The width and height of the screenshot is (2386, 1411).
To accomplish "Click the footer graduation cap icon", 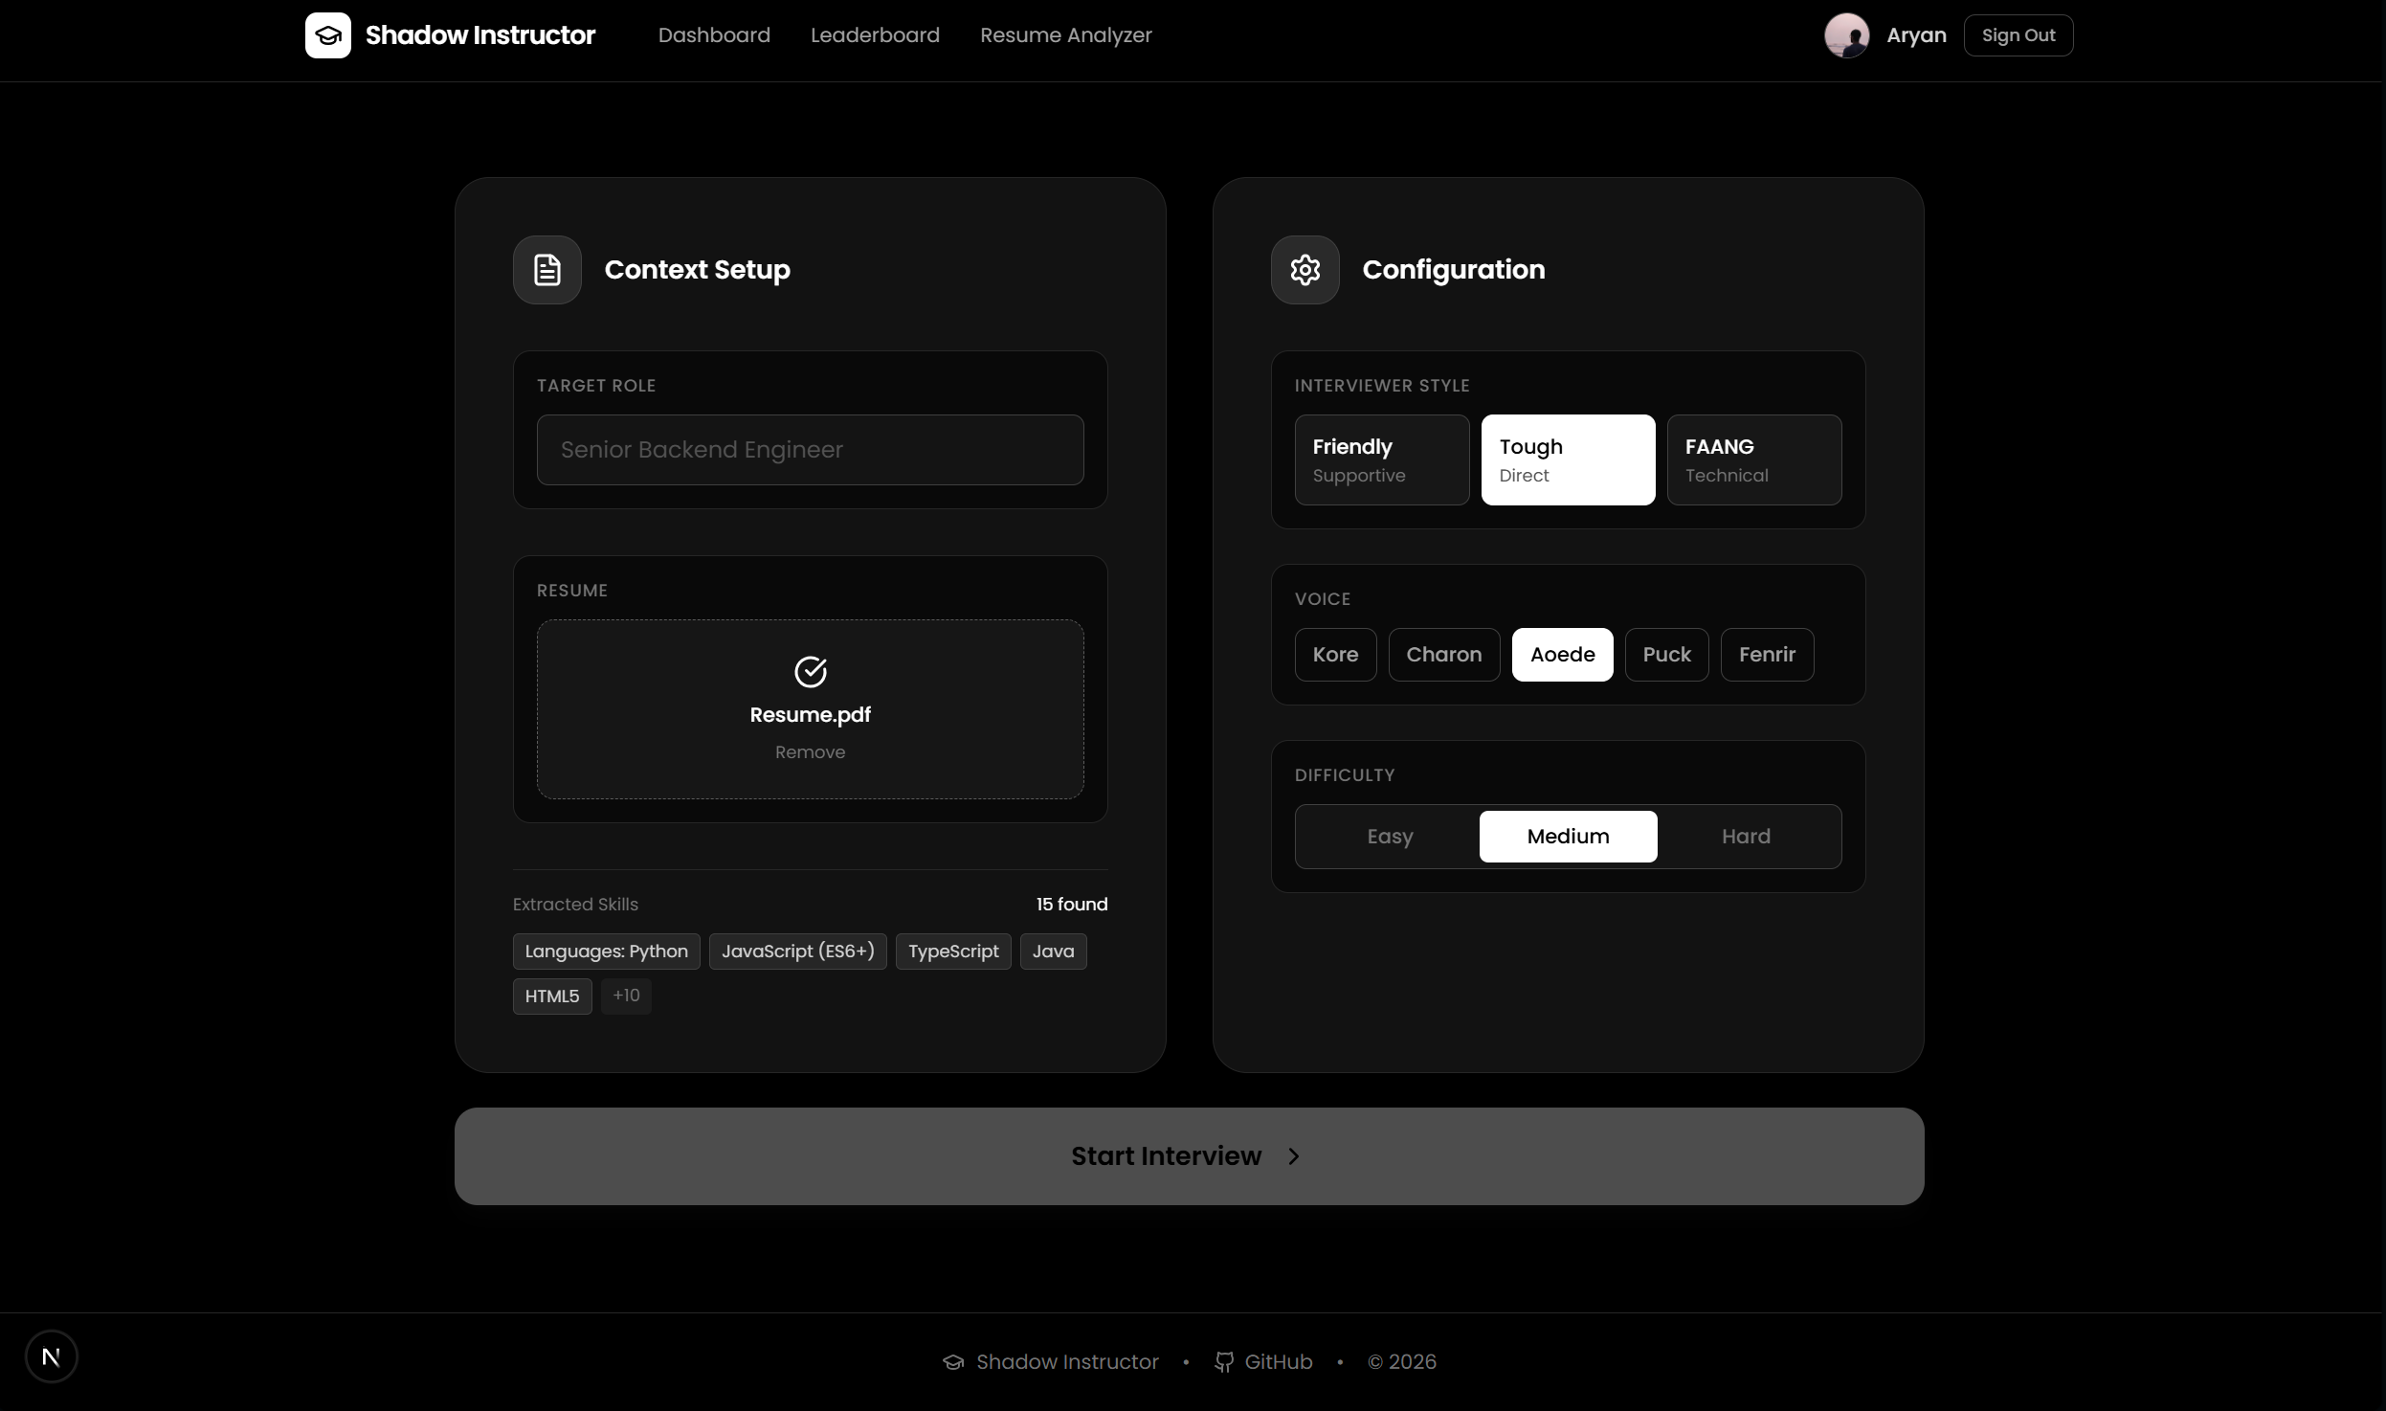I will click(952, 1361).
